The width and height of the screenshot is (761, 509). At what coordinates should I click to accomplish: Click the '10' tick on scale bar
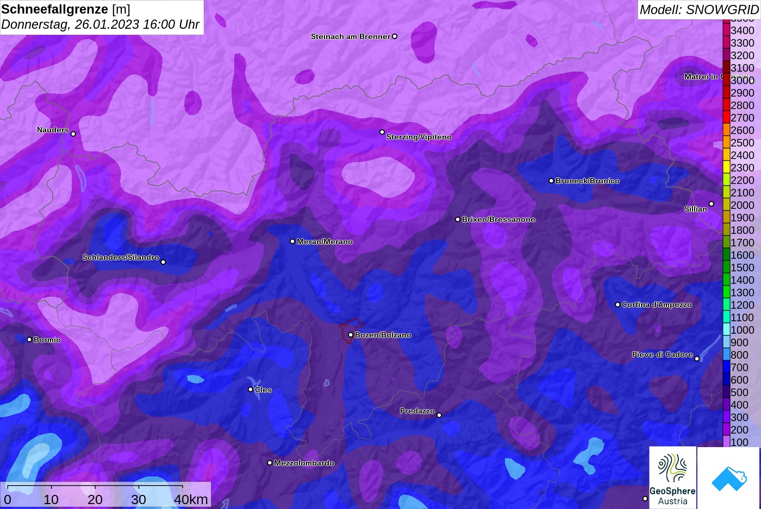51,499
